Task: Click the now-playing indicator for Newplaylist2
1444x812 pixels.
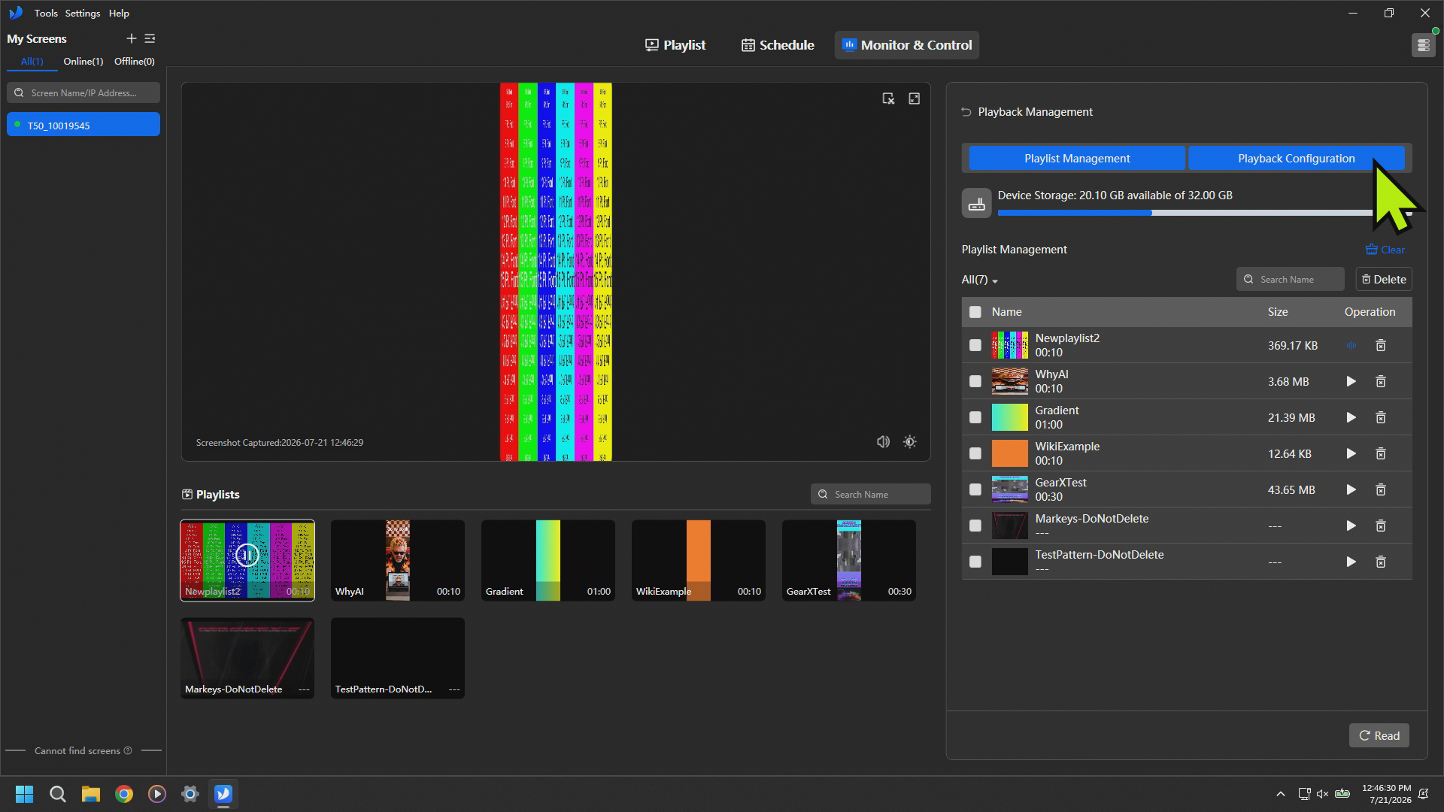Action: (1351, 345)
